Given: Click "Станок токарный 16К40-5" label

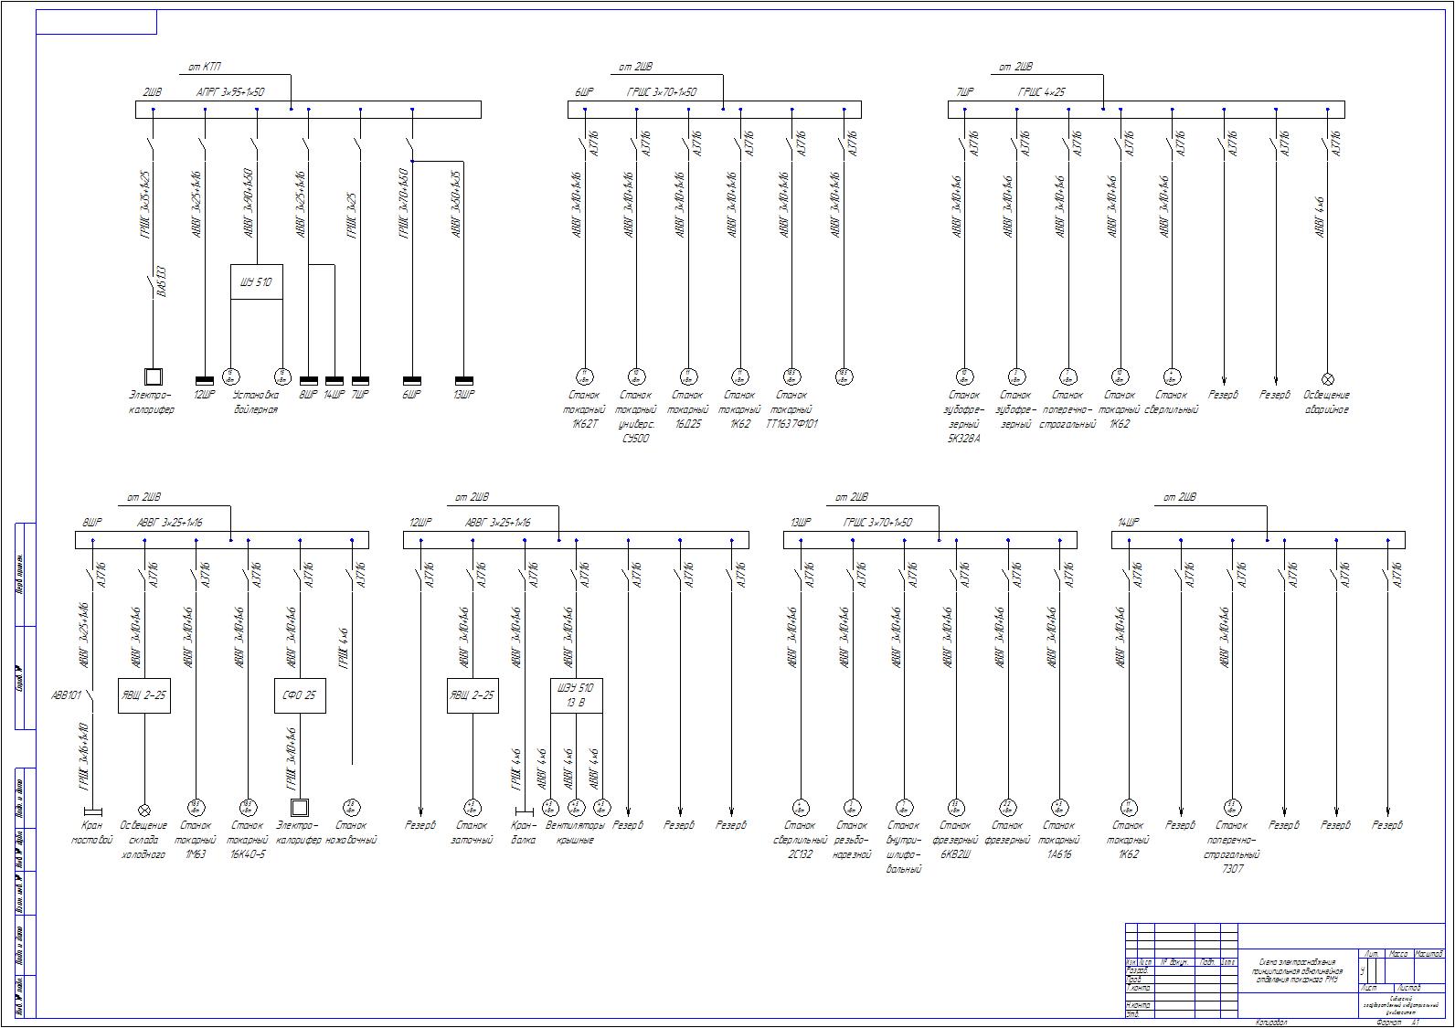Looking at the screenshot, I should [248, 840].
